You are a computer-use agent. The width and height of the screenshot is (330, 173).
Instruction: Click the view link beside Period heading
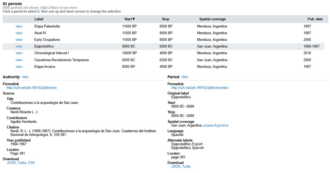(x=185, y=77)
